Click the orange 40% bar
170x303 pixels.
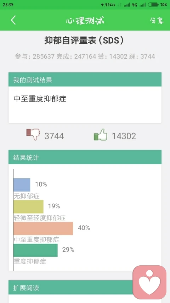(43, 228)
